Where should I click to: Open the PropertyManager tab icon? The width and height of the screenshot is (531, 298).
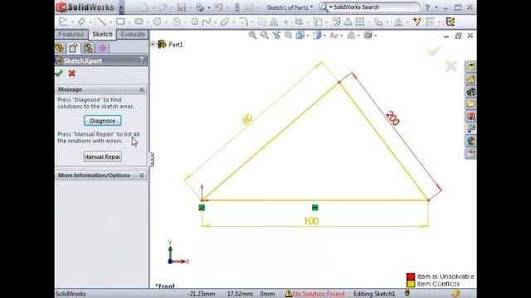click(74, 48)
